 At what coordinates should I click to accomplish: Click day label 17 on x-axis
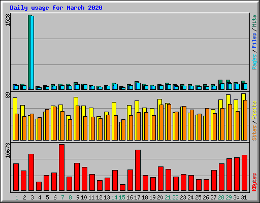pos(137,197)
